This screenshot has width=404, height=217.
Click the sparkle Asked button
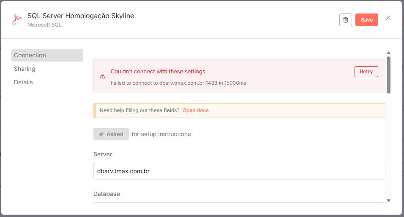click(111, 134)
